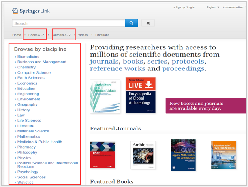This screenshot has height=187, width=248.
Task: Select the Law discipline
Action: point(21,115)
